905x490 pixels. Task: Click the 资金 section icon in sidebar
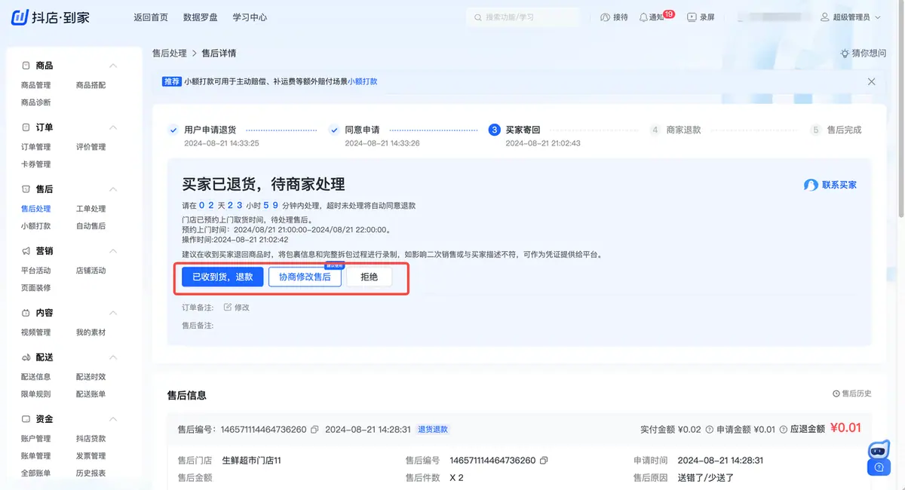point(26,419)
